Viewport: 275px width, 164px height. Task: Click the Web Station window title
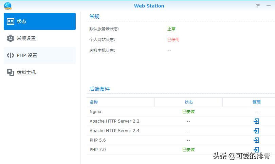pos(149,6)
